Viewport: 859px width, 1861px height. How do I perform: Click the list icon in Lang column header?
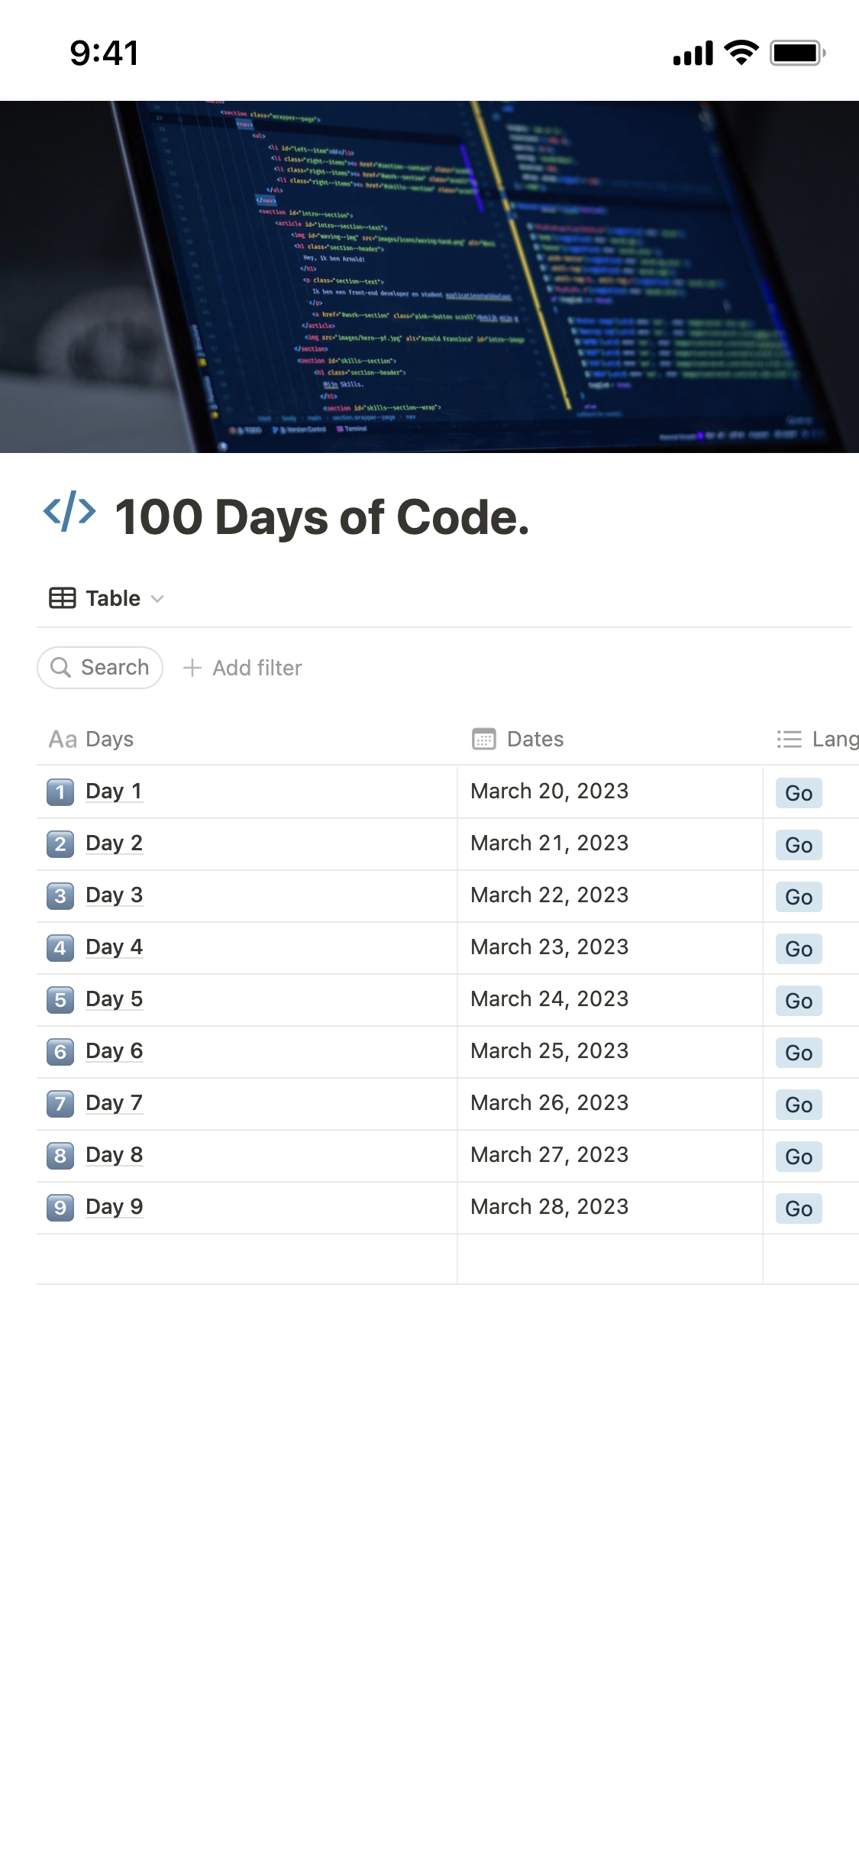click(x=789, y=740)
